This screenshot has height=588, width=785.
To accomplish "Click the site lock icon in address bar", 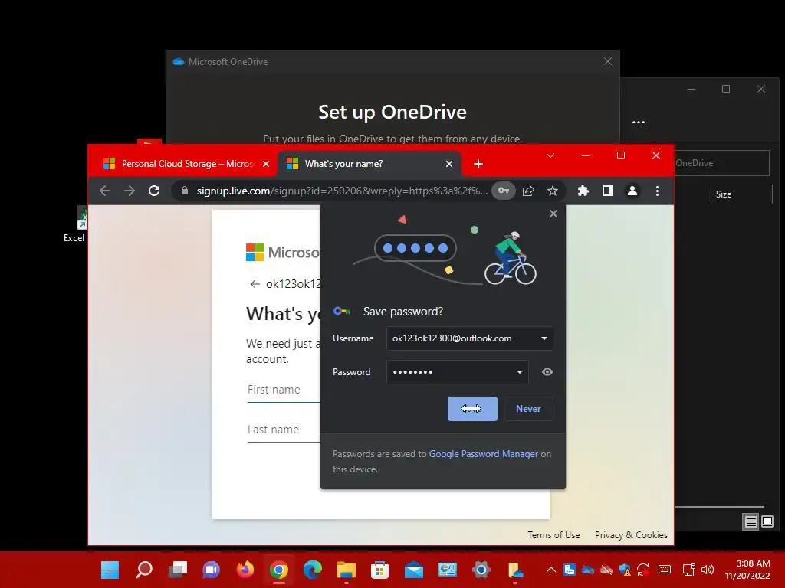I will click(x=184, y=191).
